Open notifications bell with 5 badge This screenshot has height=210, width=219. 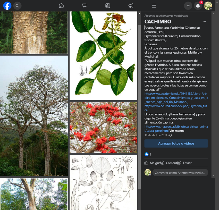pos(198,6)
